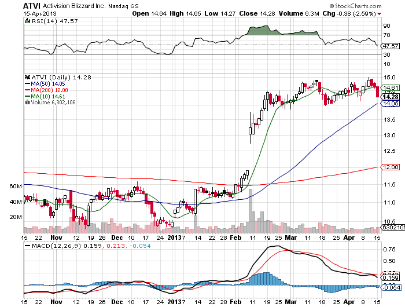Viewport: 405px width, 307px height.
Task: Click the 15-Apr-2013 date label
Action: click(x=40, y=14)
